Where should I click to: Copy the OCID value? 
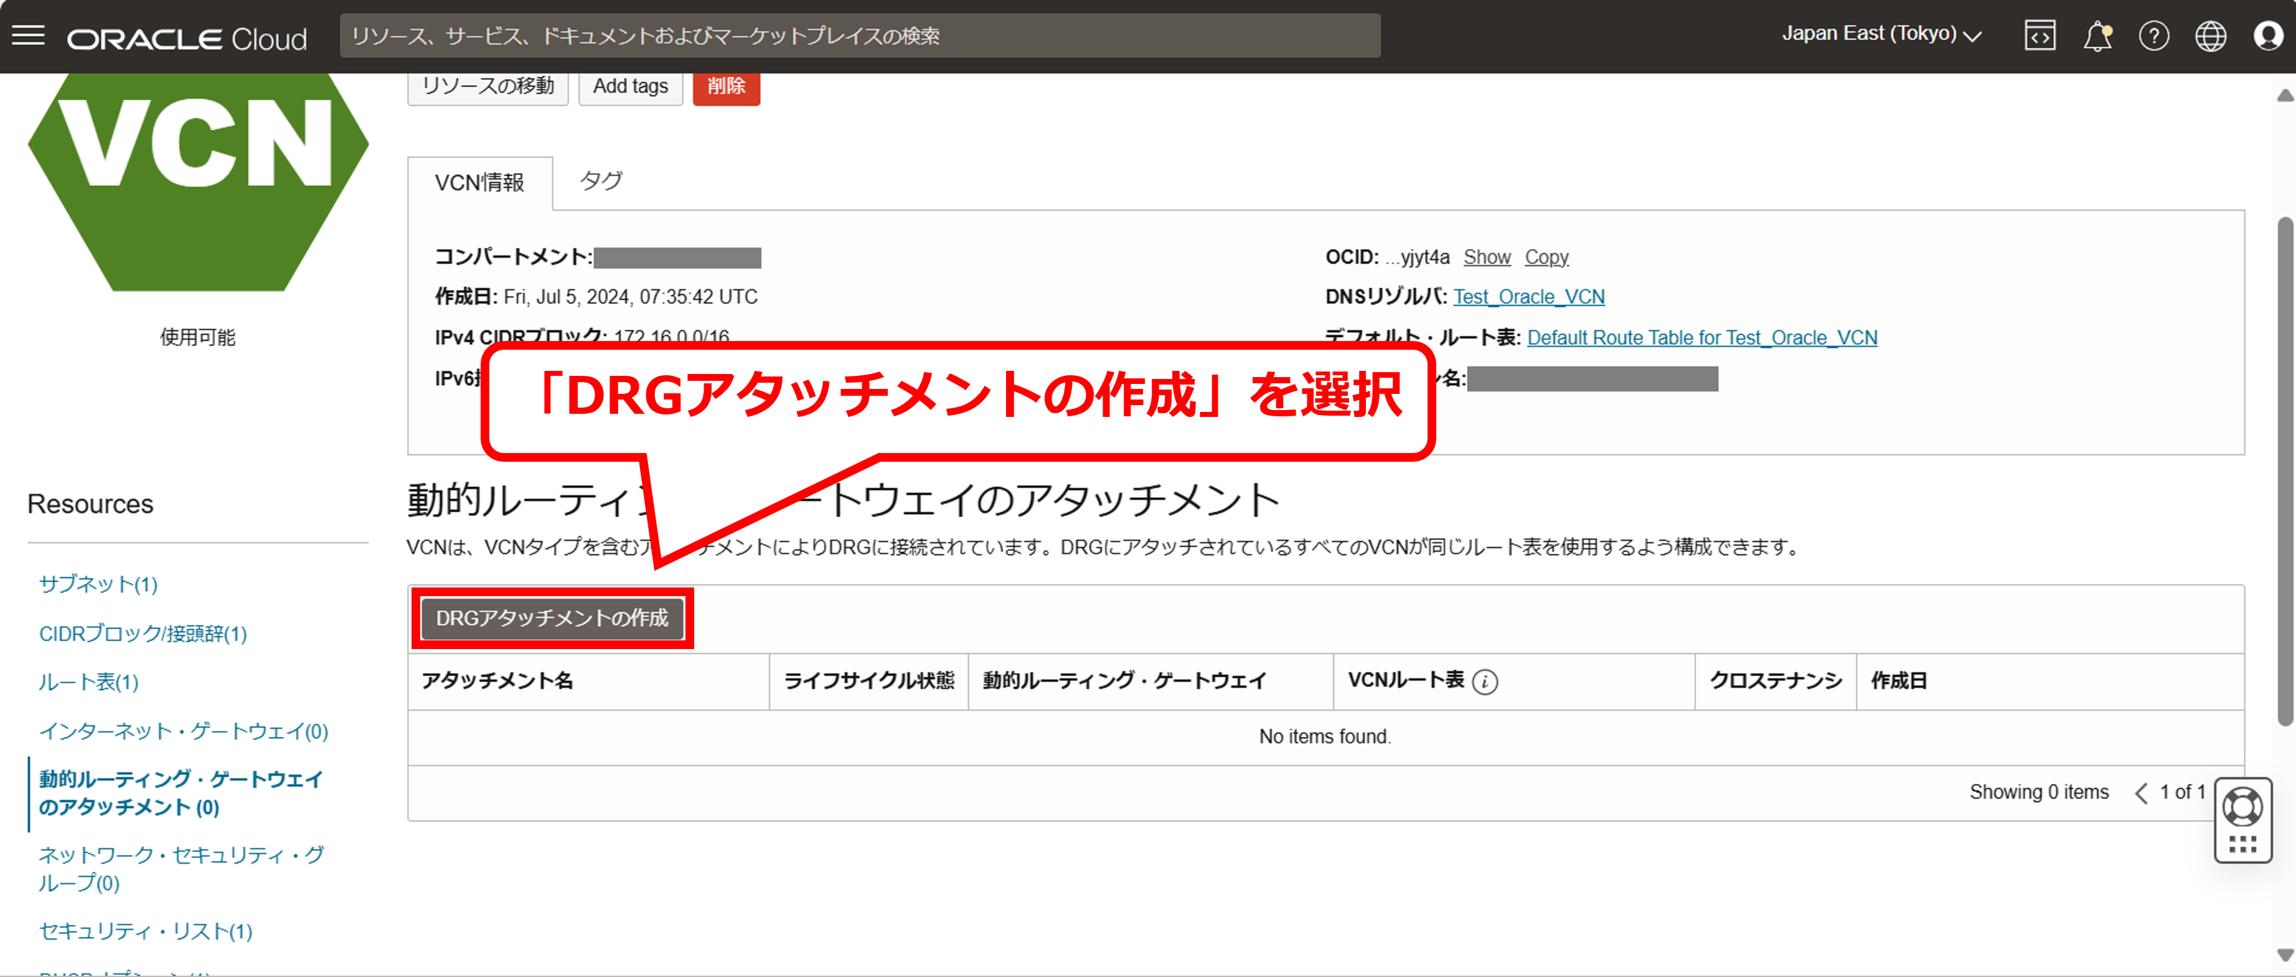1546,258
